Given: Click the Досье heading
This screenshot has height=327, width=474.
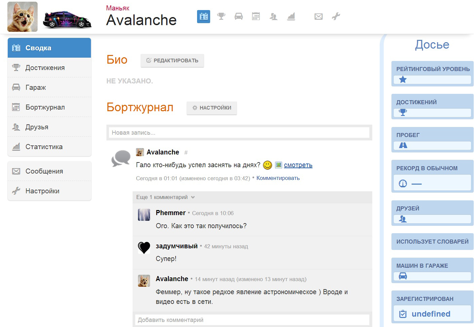Looking at the screenshot, I should pyautogui.click(x=432, y=45).
